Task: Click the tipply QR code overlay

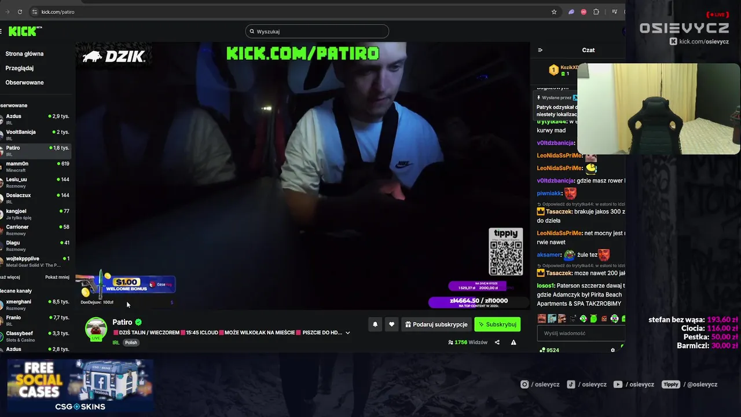Action: coord(505,252)
